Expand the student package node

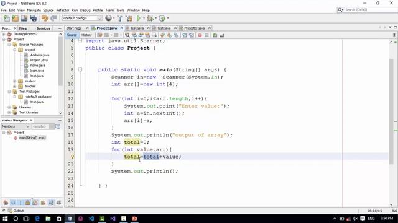15,81
